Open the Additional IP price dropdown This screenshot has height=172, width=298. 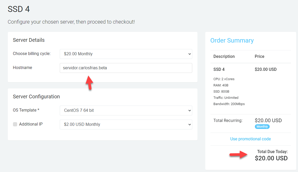tap(126, 125)
